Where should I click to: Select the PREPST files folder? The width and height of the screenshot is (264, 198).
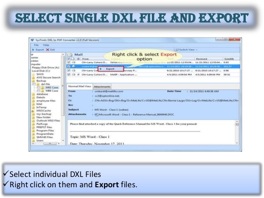point(44,127)
